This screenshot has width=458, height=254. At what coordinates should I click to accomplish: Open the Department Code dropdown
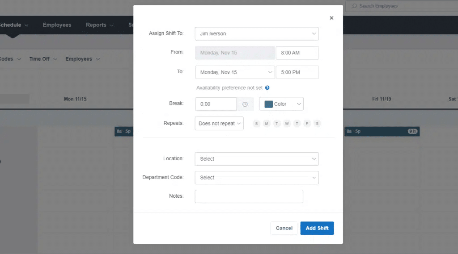(x=257, y=178)
